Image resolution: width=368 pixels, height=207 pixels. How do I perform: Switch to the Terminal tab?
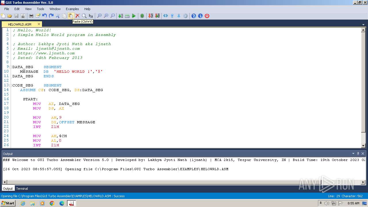click(22, 189)
